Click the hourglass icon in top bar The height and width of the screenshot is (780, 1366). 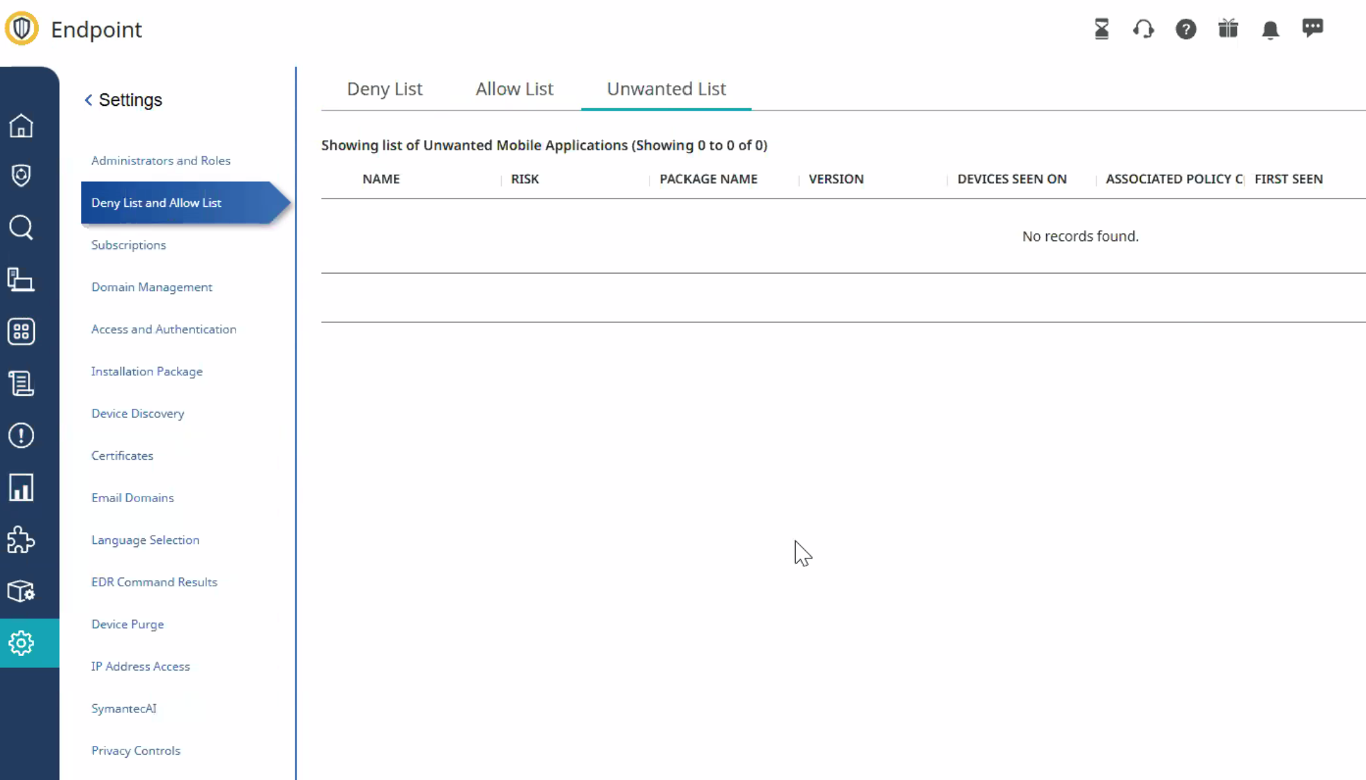tap(1101, 29)
